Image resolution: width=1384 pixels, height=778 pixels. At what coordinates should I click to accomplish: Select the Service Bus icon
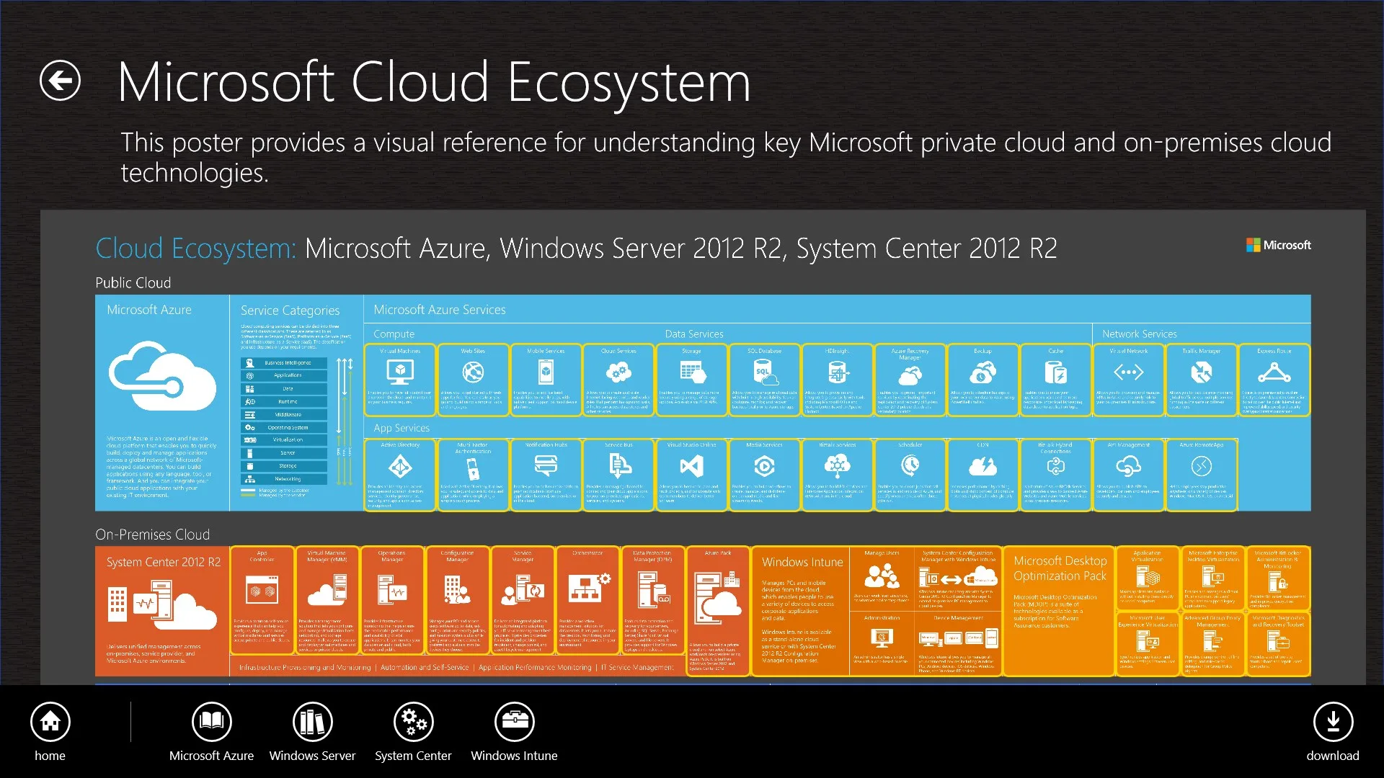click(x=618, y=467)
